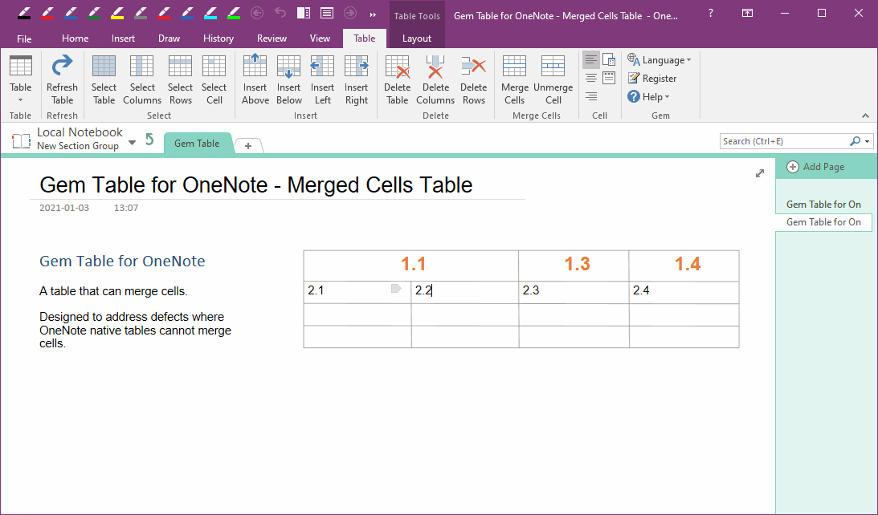Click the Delete Rows icon
This screenshot has width=878, height=515.
473,79
